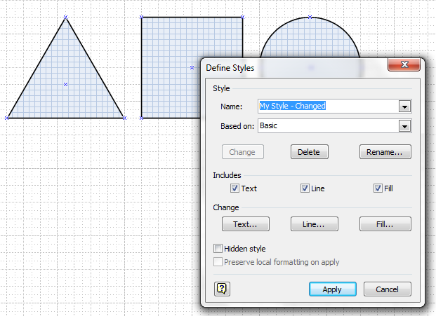Viewport: 436px width, 316px height.
Task: Open the Text... formatting button
Action: point(246,224)
